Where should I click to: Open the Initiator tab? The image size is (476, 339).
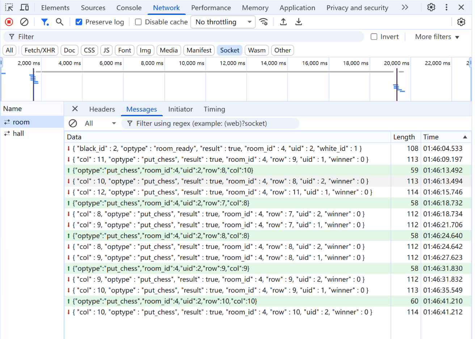pyautogui.click(x=180, y=109)
